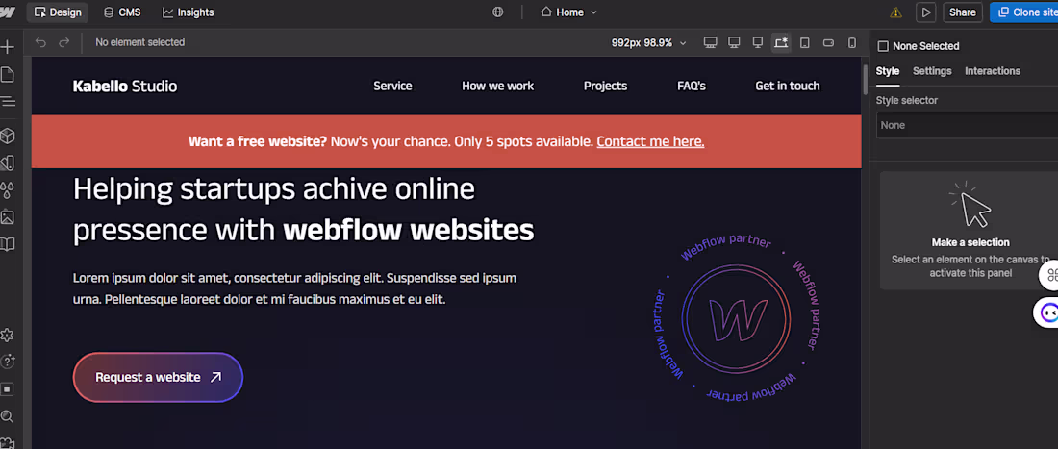Click the canvas vertical scrollbar
Viewport: 1058px width, 449px height.
866,80
